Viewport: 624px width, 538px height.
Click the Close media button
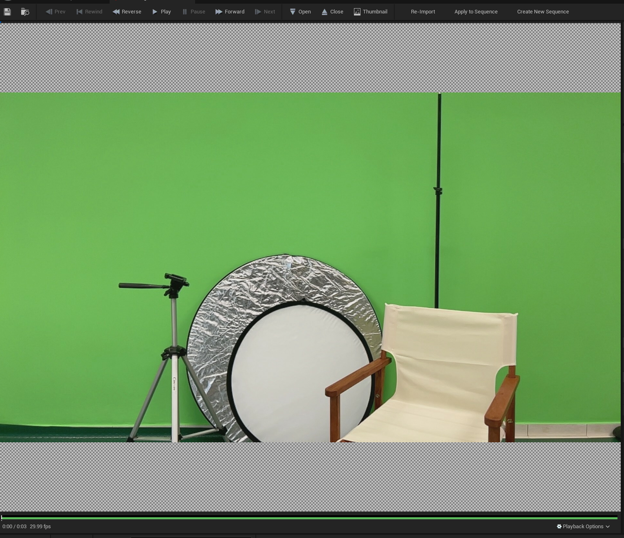[332, 12]
